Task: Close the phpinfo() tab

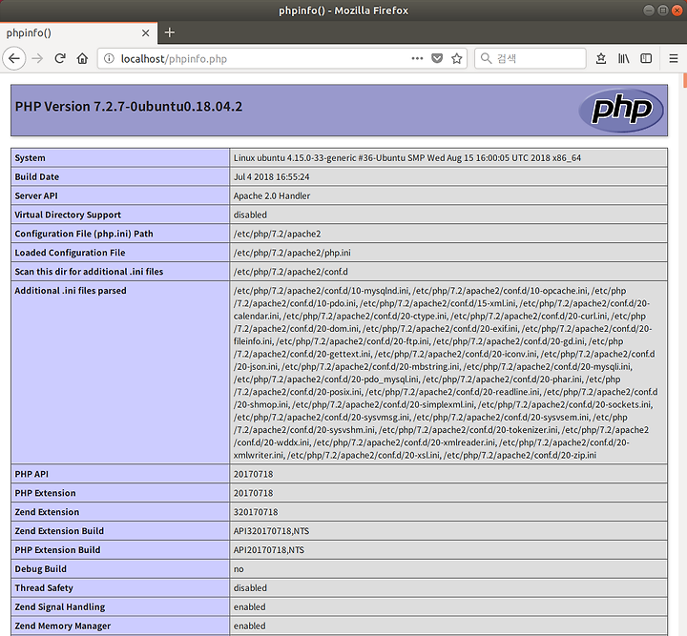Action: click(146, 32)
